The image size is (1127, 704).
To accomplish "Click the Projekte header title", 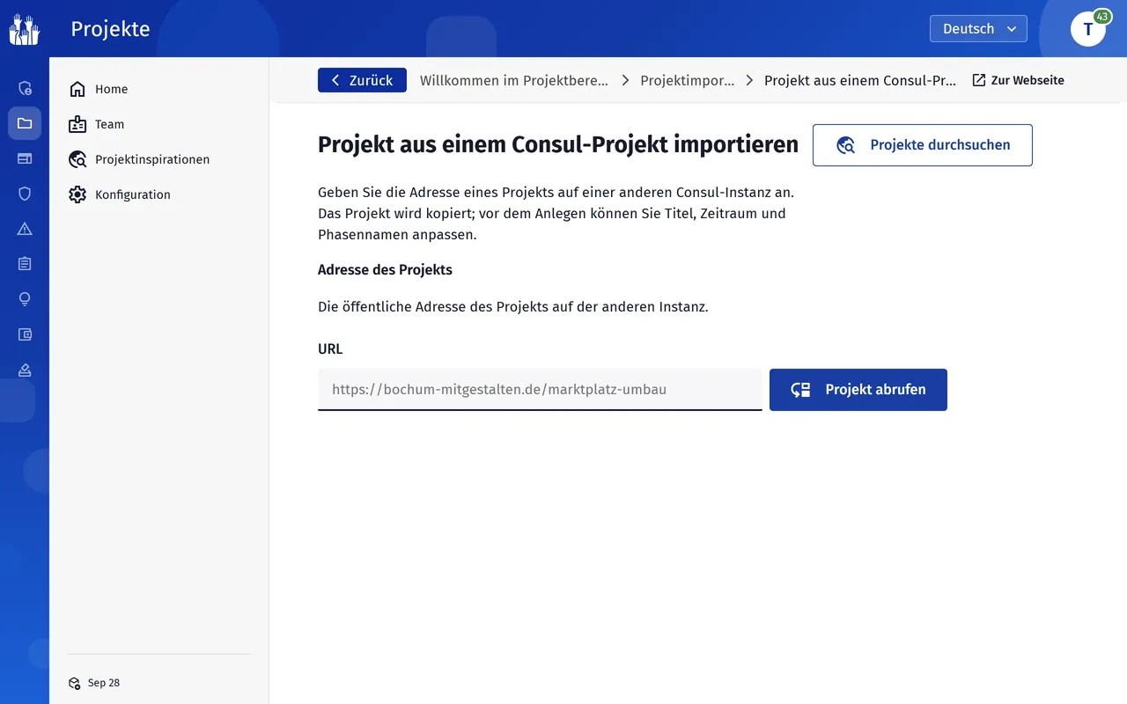I will pyautogui.click(x=110, y=29).
